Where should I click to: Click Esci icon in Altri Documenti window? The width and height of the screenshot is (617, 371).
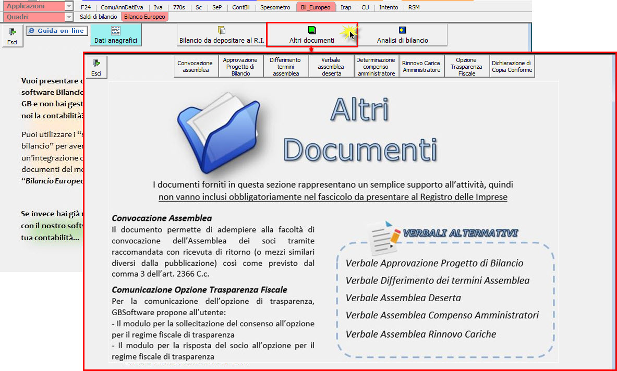96,64
